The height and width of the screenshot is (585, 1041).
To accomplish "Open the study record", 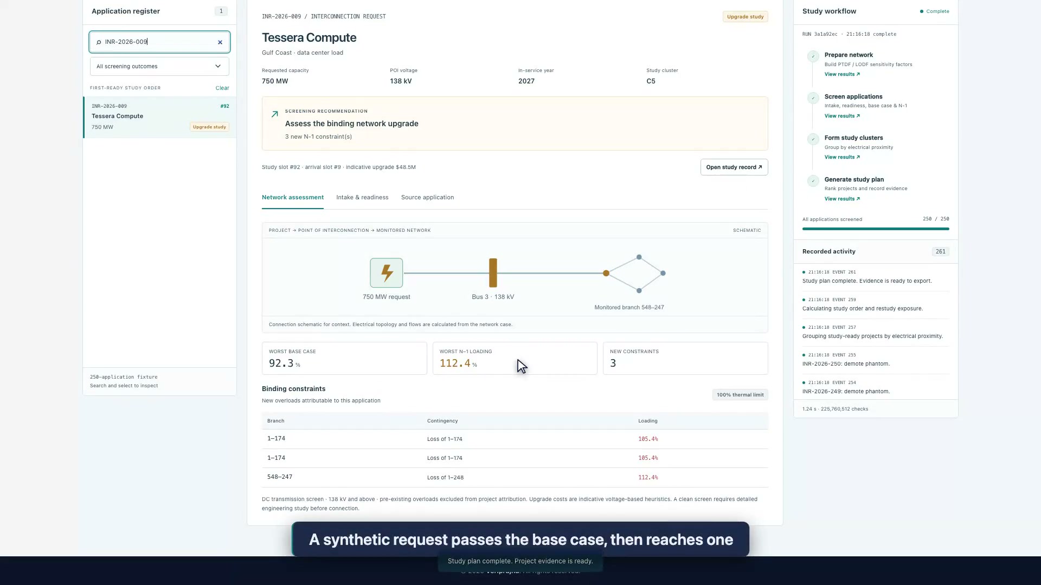I will tap(734, 167).
